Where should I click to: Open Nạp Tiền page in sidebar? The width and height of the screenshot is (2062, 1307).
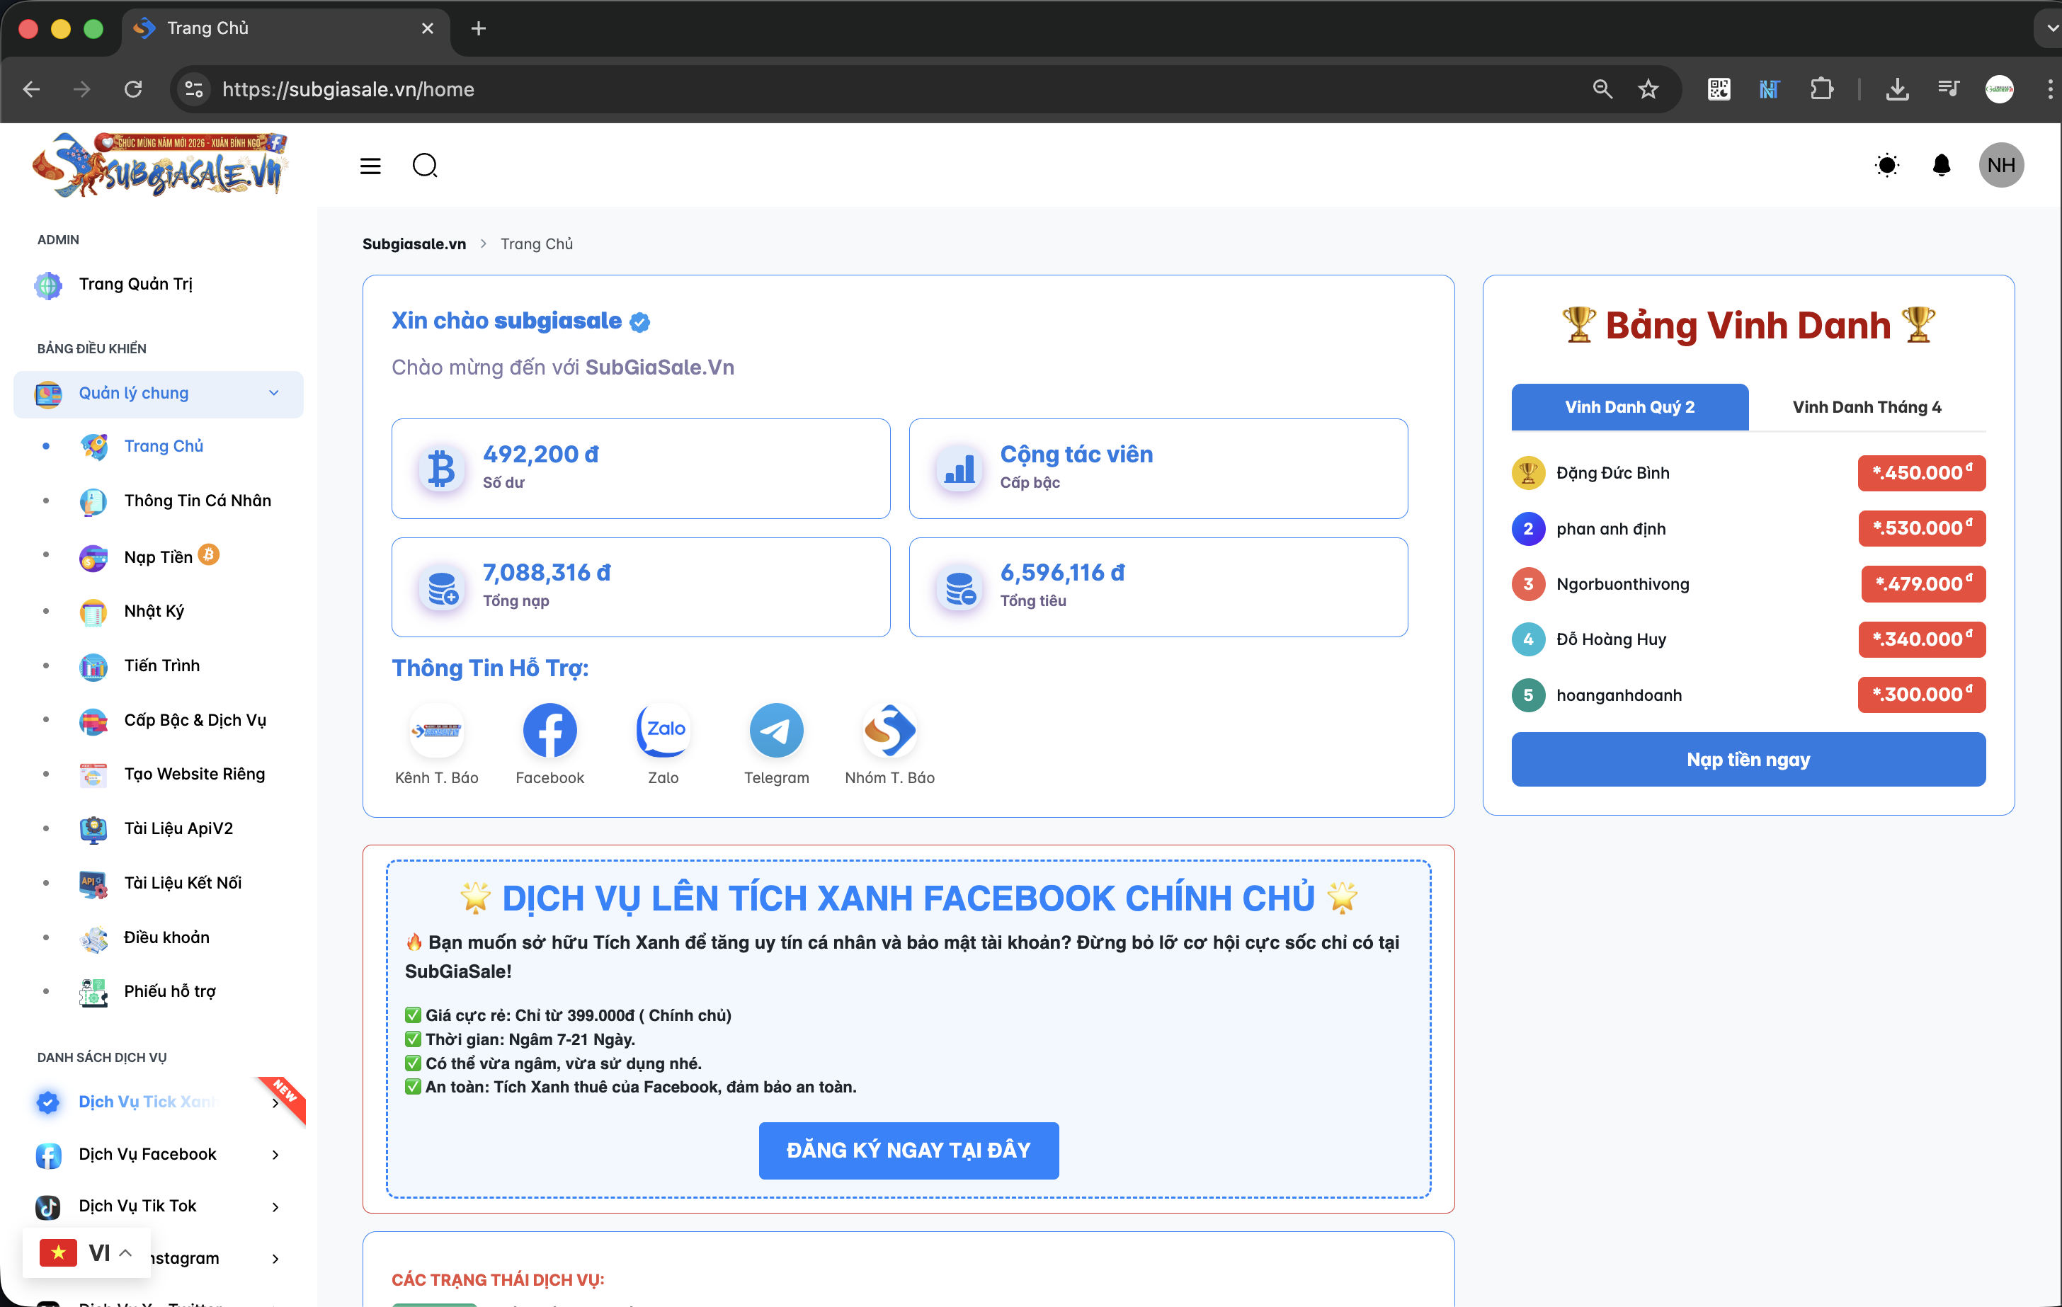tap(159, 557)
